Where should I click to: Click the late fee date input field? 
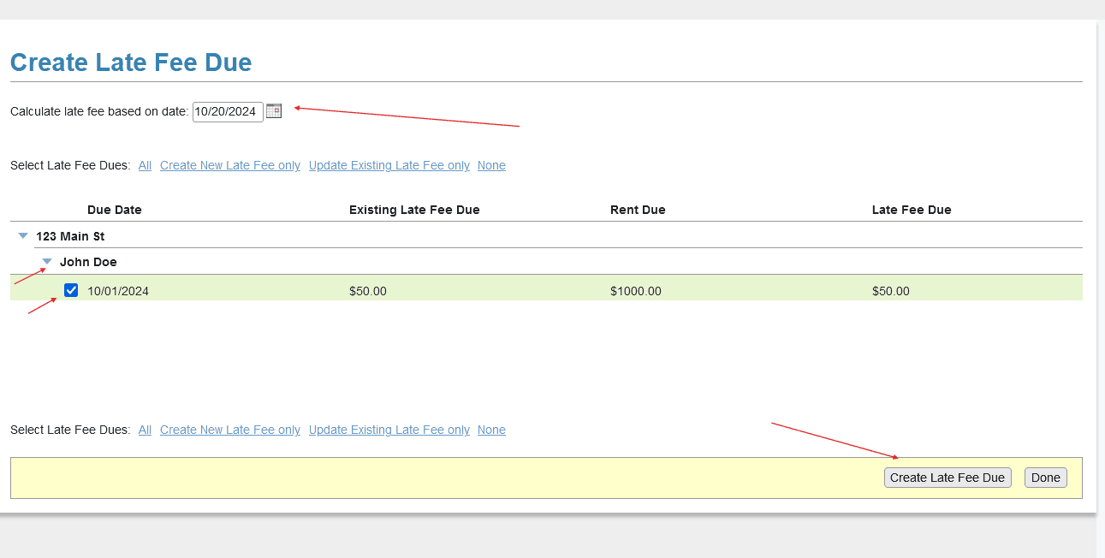click(227, 111)
